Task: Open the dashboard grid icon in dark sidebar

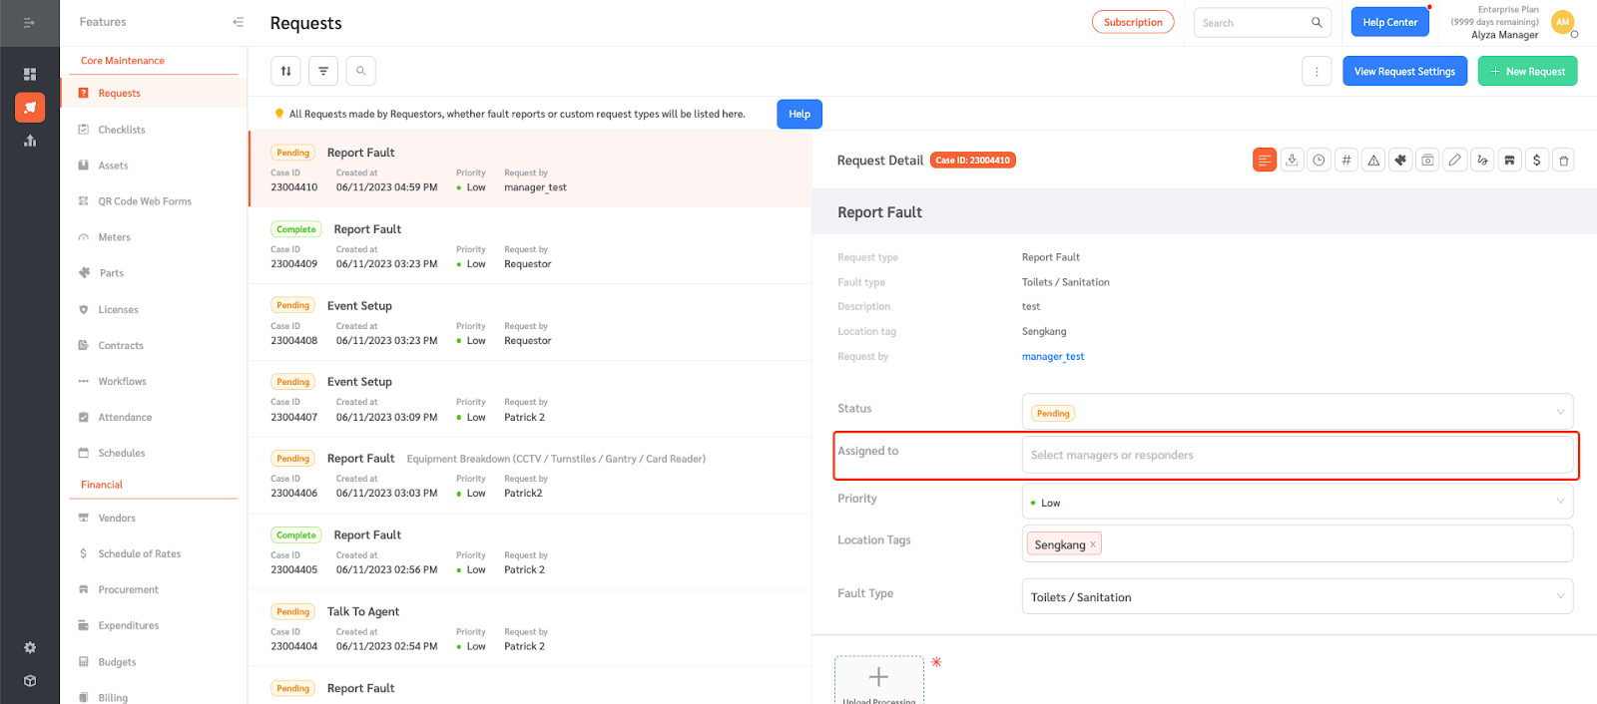Action: point(30,75)
